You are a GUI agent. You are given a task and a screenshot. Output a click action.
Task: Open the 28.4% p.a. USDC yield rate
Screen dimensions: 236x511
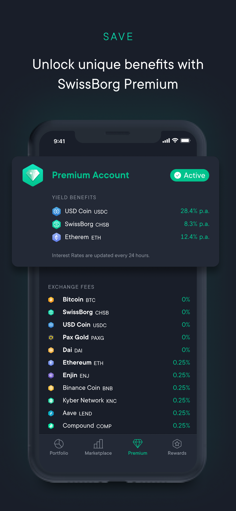click(195, 211)
